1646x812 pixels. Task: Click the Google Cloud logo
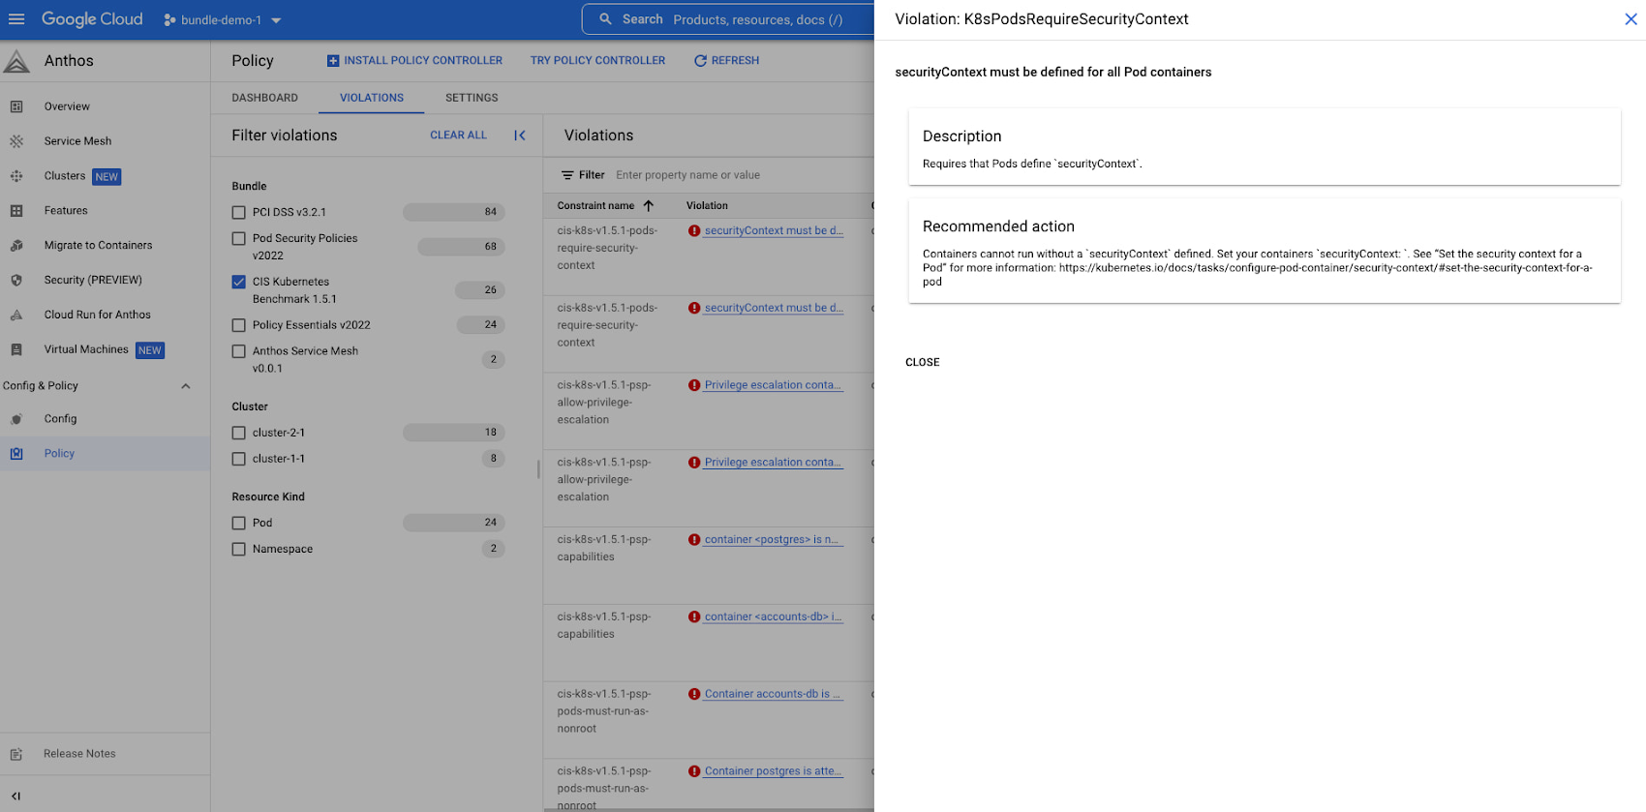pyautogui.click(x=92, y=19)
